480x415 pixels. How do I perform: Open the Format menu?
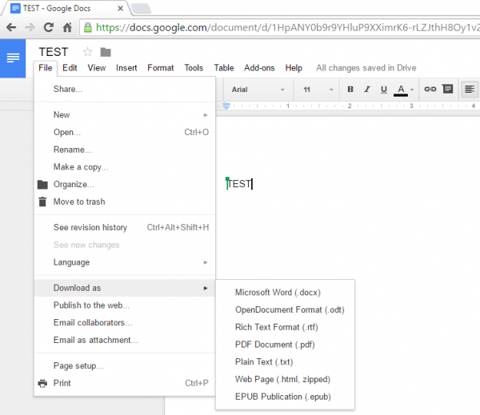point(161,68)
